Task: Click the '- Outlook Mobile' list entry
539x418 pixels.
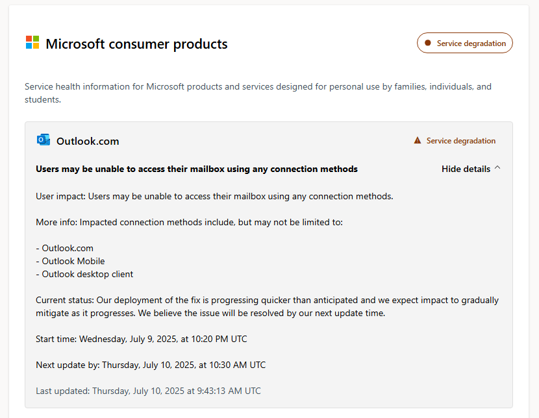Action: click(x=71, y=261)
